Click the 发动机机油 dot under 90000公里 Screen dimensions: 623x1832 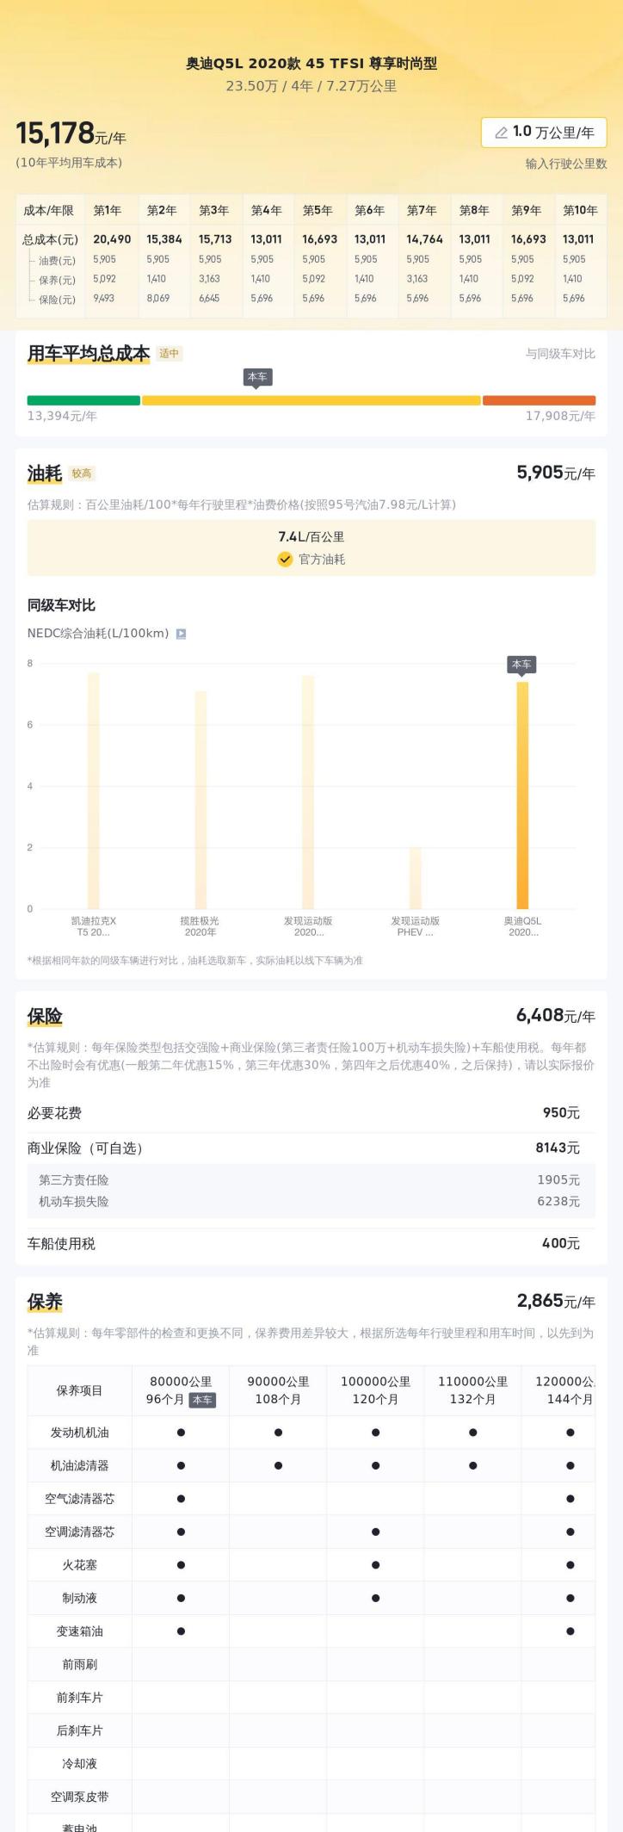[x=278, y=1433]
